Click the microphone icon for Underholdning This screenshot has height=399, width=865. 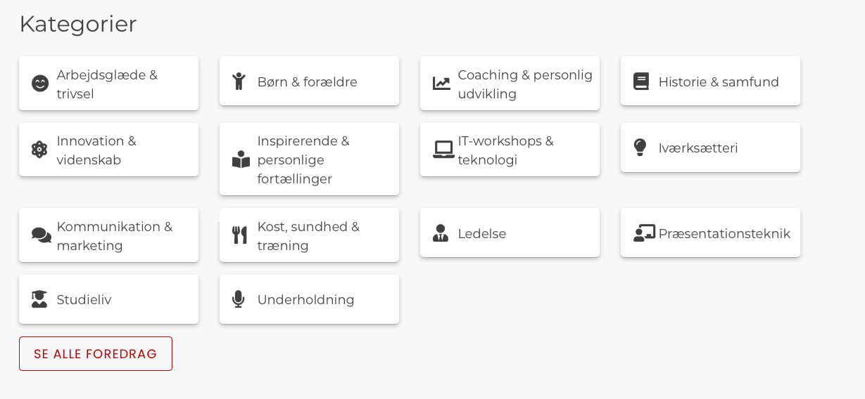click(x=239, y=299)
